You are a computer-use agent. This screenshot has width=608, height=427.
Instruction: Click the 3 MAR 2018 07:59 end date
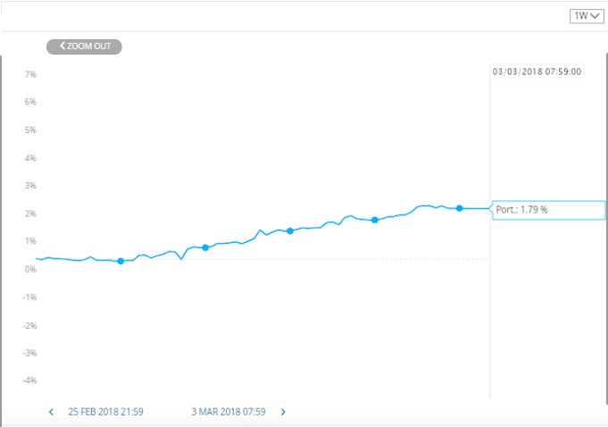tap(229, 412)
